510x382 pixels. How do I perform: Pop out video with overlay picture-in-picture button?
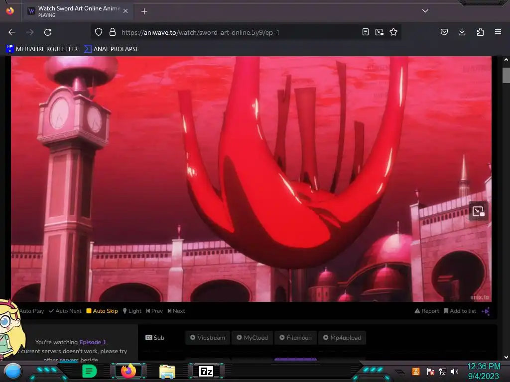pos(478,211)
